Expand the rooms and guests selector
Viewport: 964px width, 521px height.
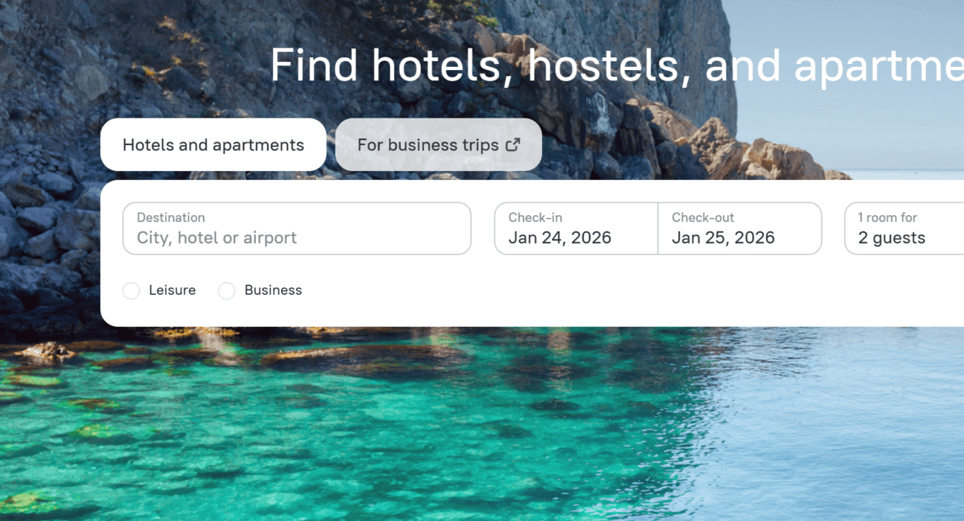pos(904,228)
